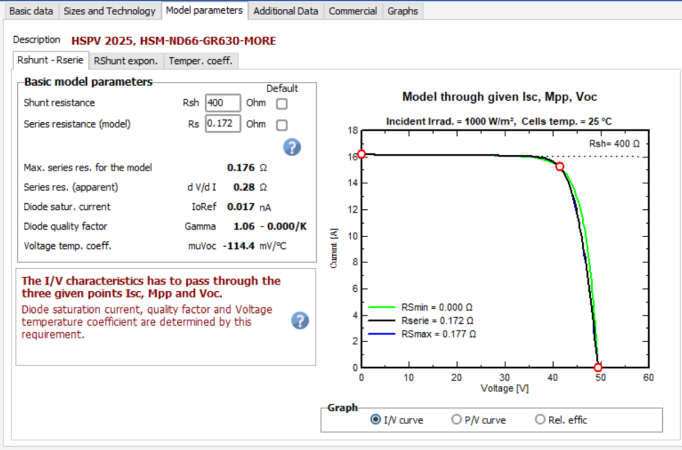Screen dimensions: 682x450
Task: Click the Isc red marker on curve
Action: point(361,155)
